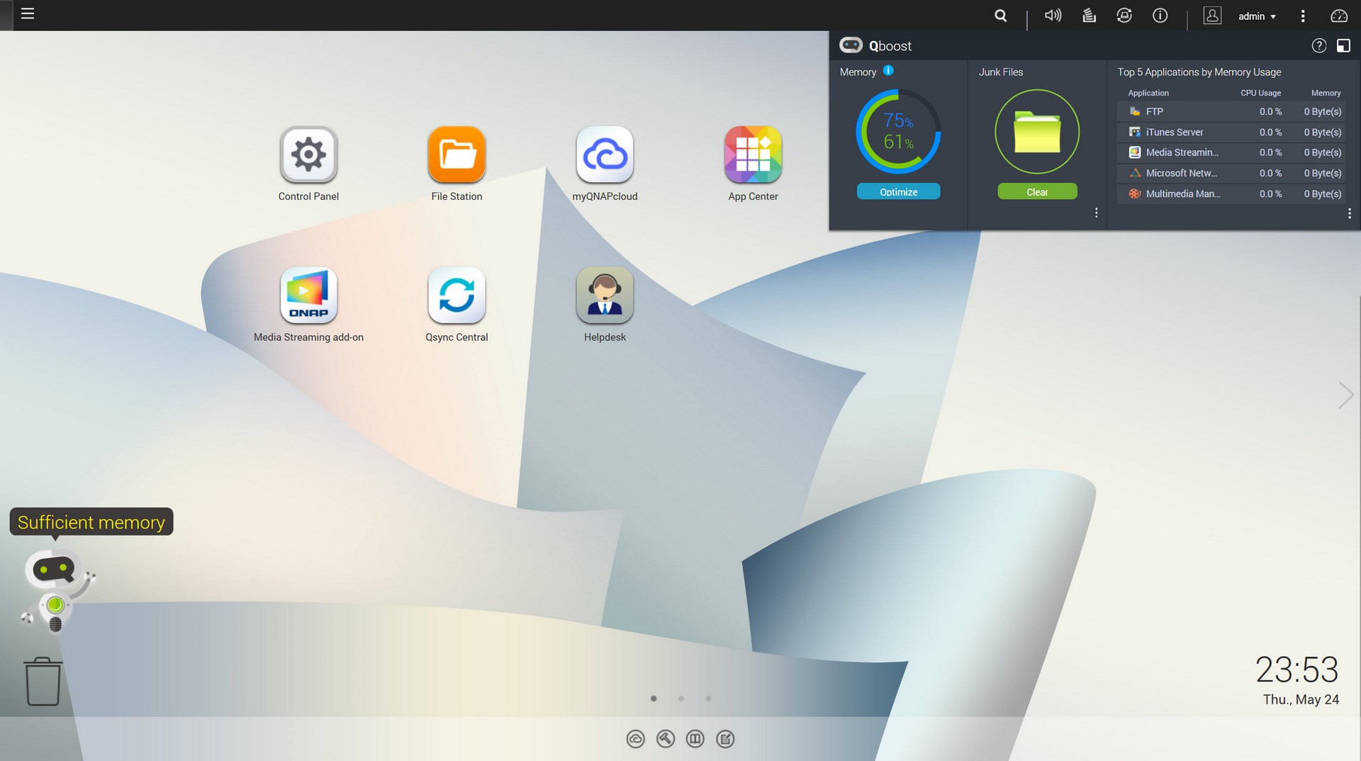Select first desktop page dot
Image resolution: width=1361 pixels, height=761 pixels.
tap(654, 699)
